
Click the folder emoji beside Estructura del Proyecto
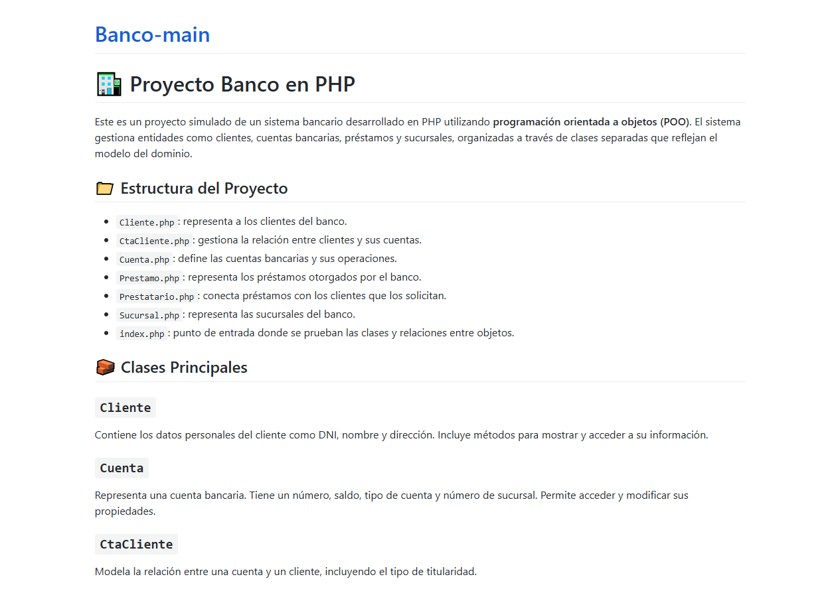coord(105,188)
